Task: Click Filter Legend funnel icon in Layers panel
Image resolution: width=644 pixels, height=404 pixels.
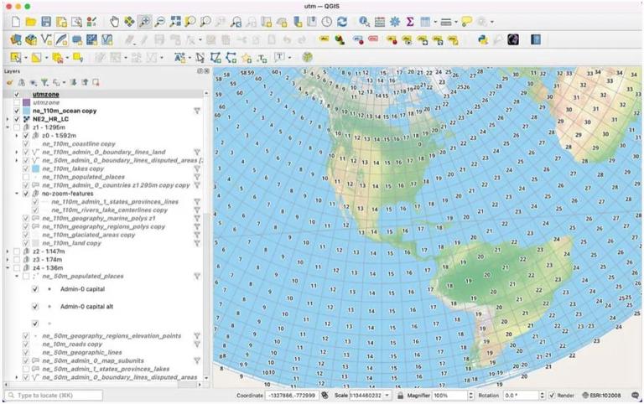Action: (44, 82)
